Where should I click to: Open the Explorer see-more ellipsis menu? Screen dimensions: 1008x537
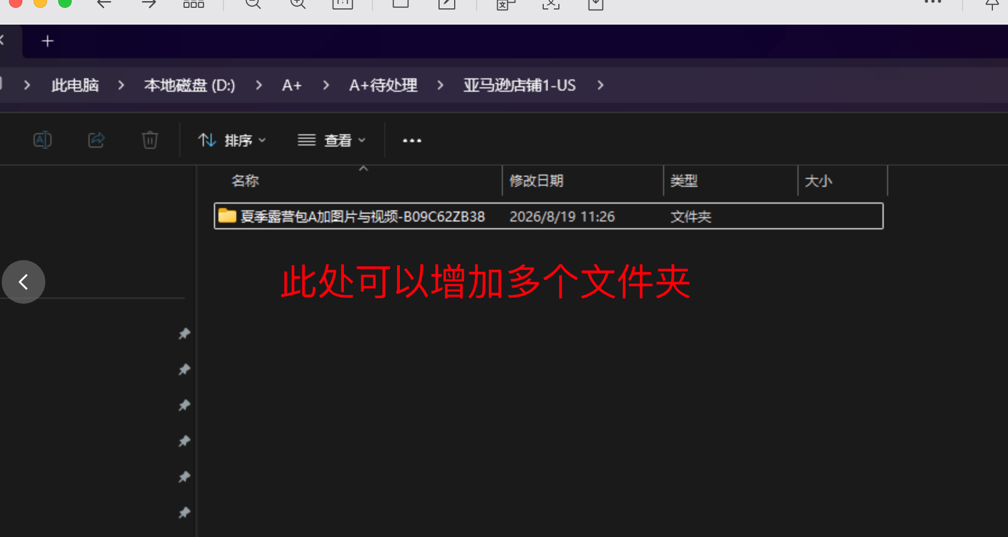click(412, 140)
